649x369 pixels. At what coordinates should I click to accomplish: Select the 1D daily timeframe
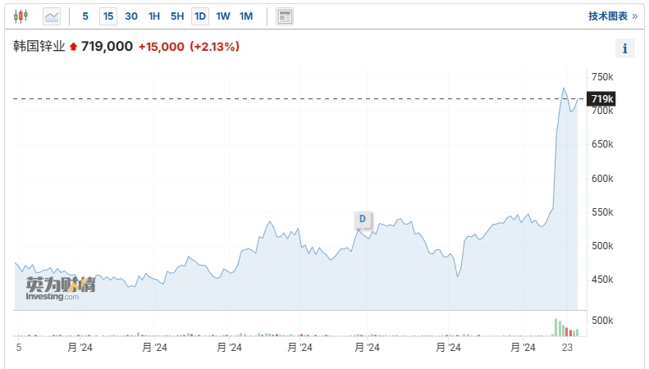pyautogui.click(x=200, y=16)
